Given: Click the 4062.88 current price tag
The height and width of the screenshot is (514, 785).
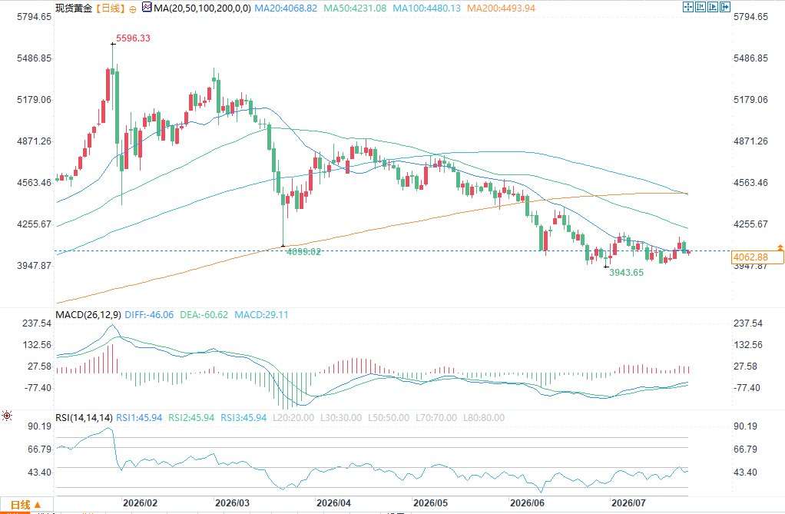Looking at the screenshot, I should (757, 257).
